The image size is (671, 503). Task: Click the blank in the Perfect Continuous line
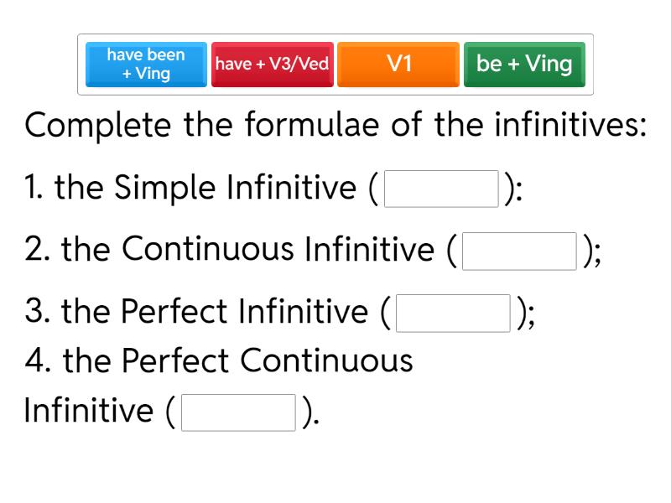[238, 412]
